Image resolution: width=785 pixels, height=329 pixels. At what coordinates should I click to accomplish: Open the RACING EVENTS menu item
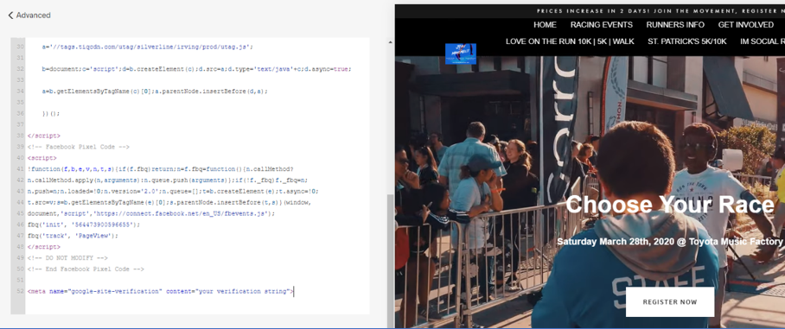(x=601, y=24)
